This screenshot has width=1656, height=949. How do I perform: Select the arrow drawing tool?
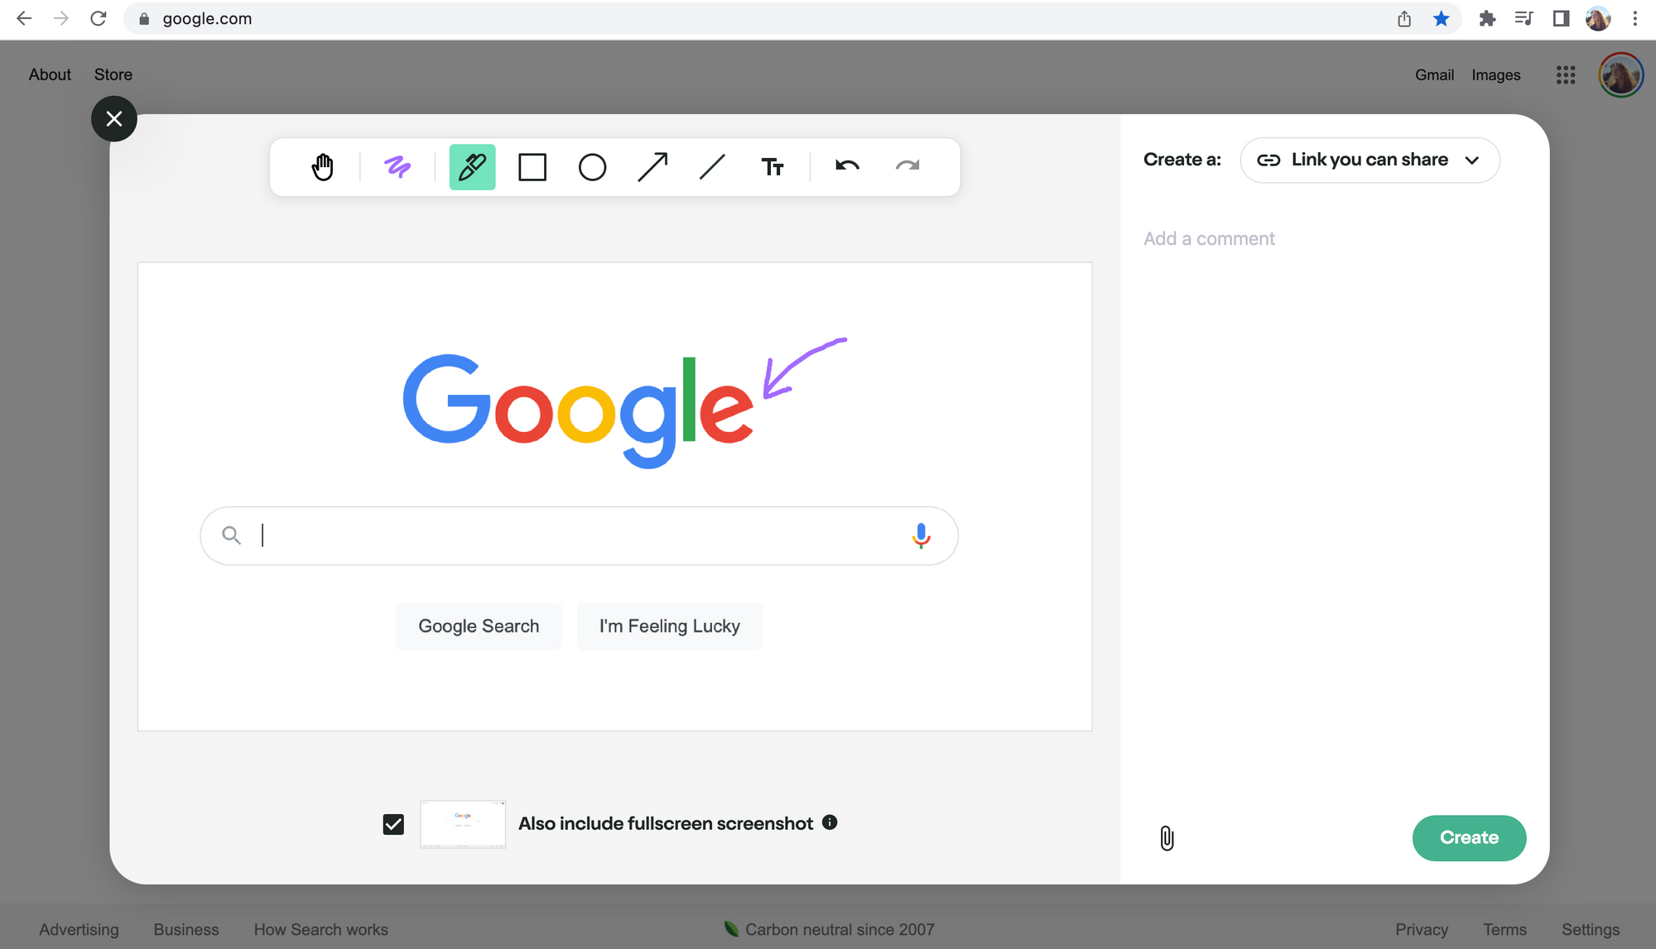(652, 167)
